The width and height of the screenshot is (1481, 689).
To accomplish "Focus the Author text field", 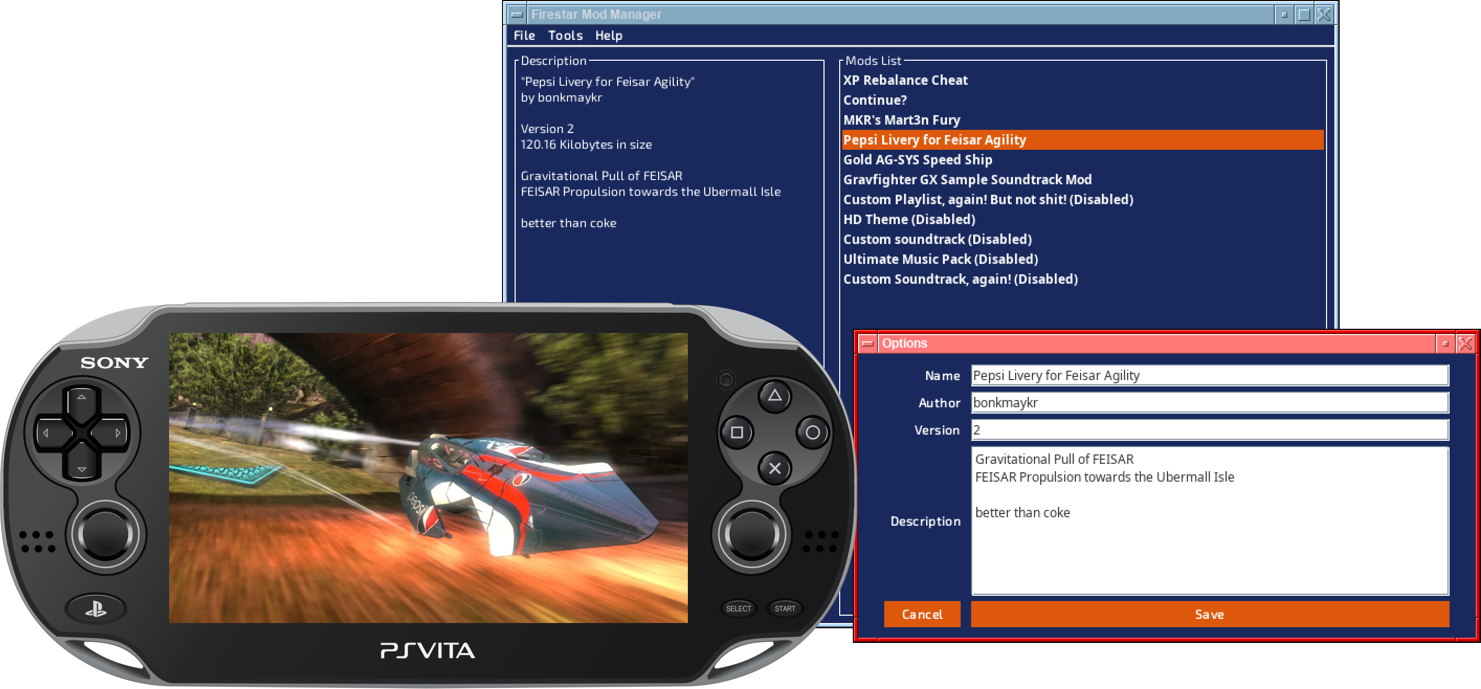I will coord(1209,403).
